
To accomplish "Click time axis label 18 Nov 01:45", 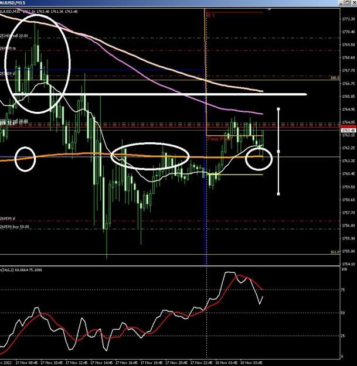I will coord(226,362).
